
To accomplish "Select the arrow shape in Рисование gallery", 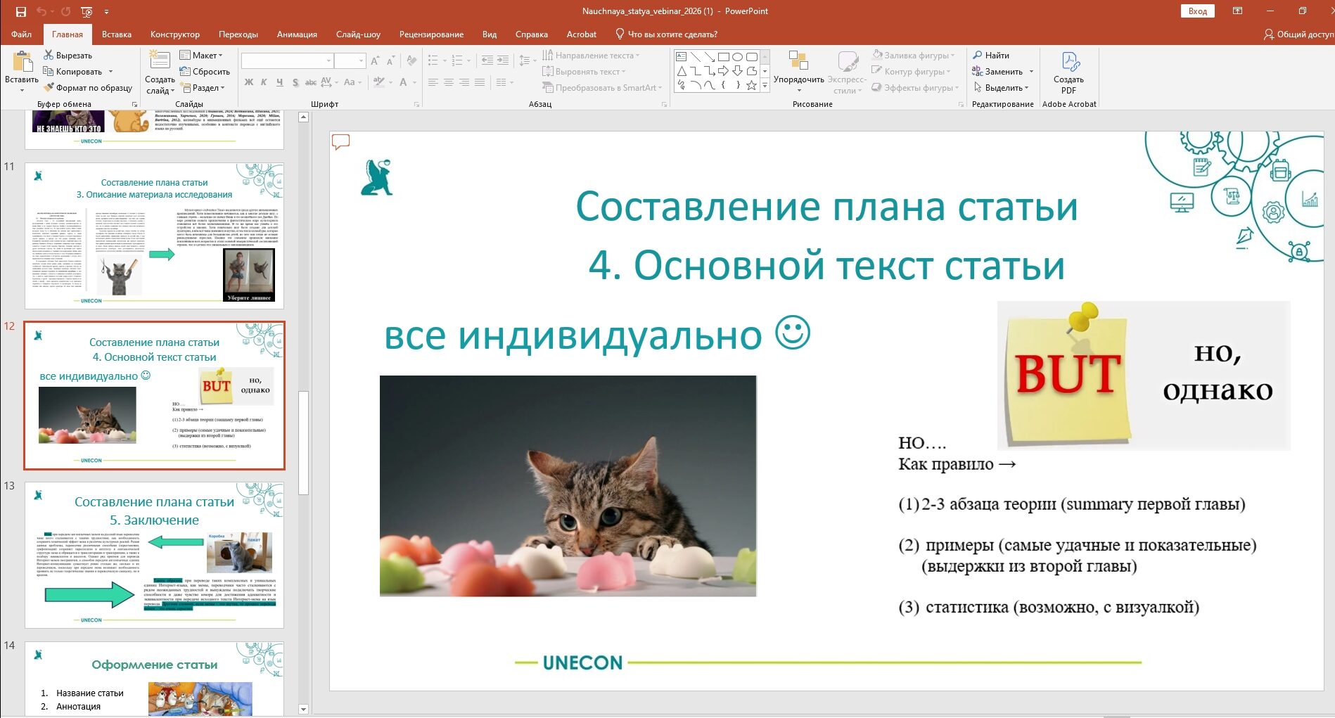I will pyautogui.click(x=723, y=71).
